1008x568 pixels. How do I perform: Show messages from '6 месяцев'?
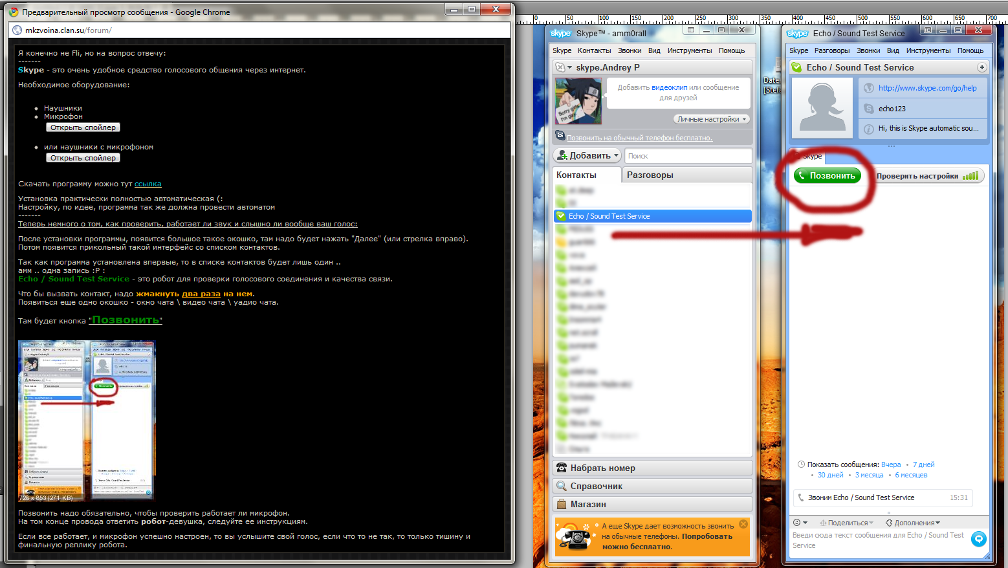point(911,475)
